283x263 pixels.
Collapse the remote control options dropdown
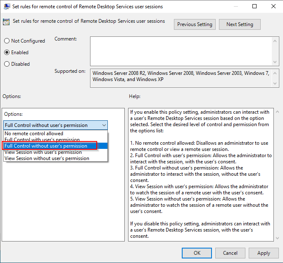click(x=104, y=125)
